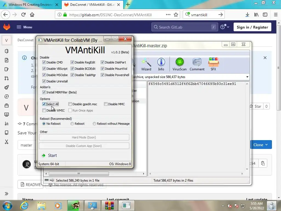
Task: Select Reboot without Message radio button
Action: point(94,124)
